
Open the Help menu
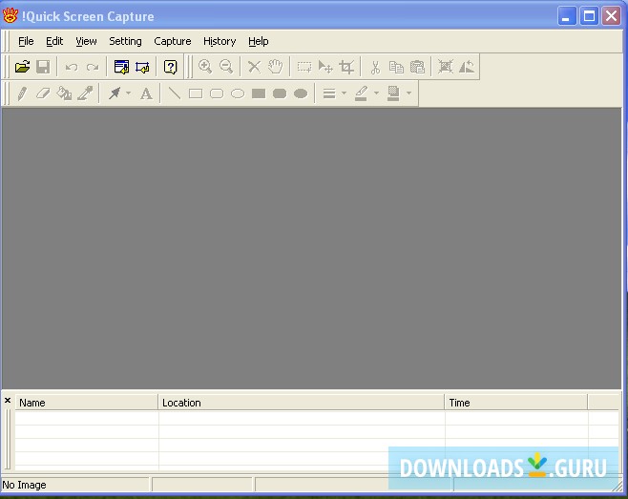tap(259, 41)
